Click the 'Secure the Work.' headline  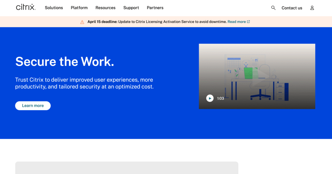coord(65,61)
